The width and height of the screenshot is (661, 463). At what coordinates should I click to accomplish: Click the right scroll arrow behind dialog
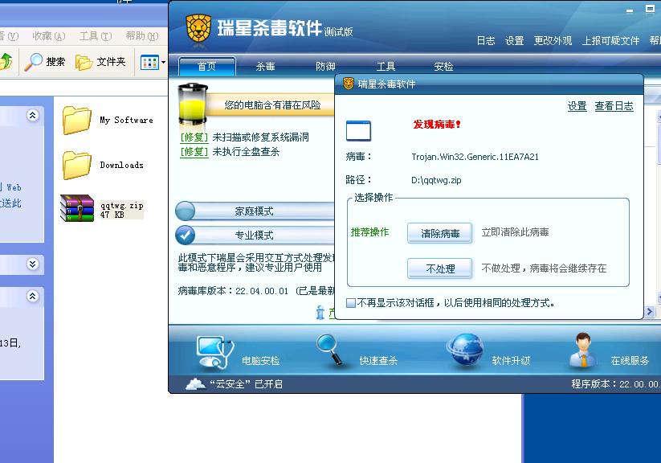[650, 312]
